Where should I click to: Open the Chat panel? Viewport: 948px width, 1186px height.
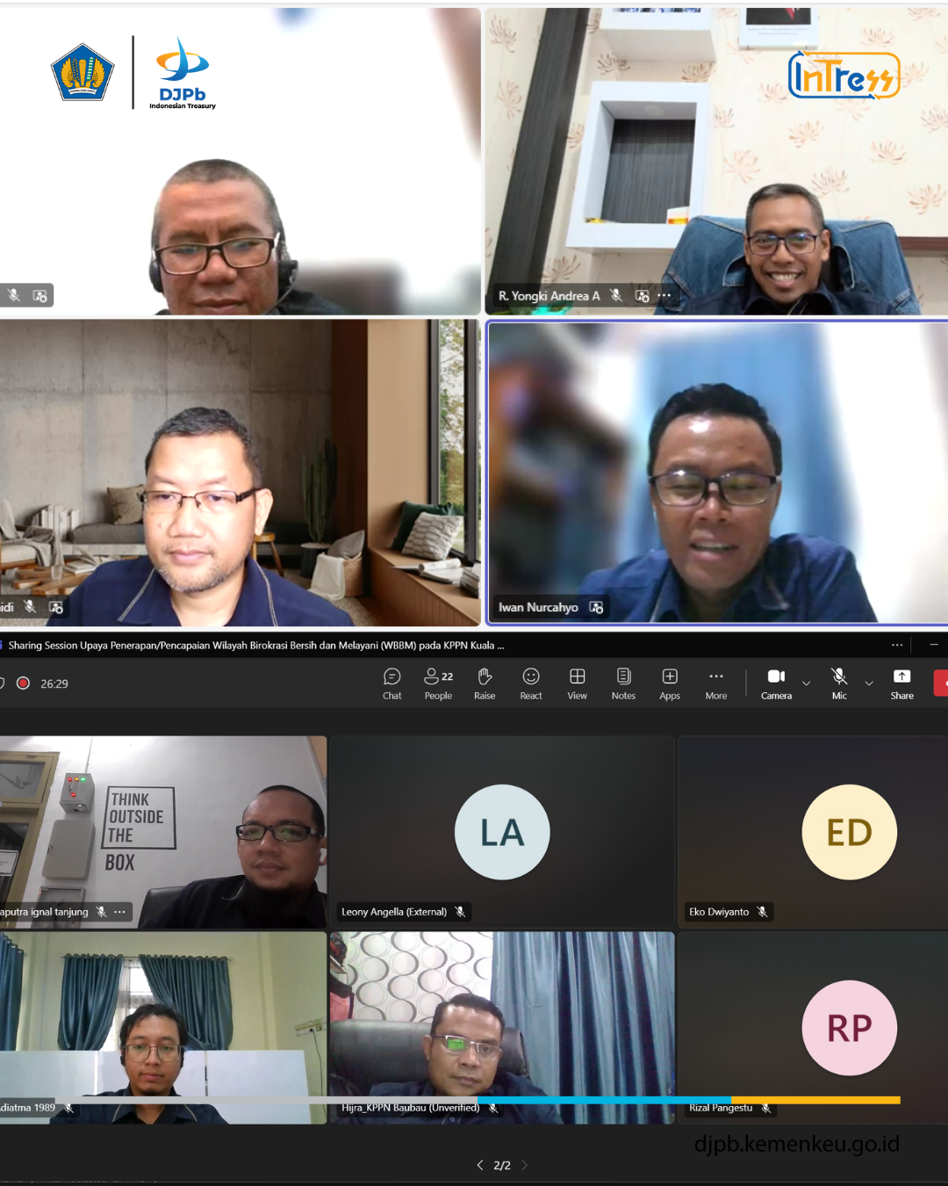click(x=391, y=683)
